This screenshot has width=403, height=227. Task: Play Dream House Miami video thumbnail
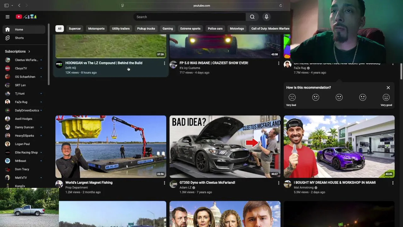coord(339,147)
